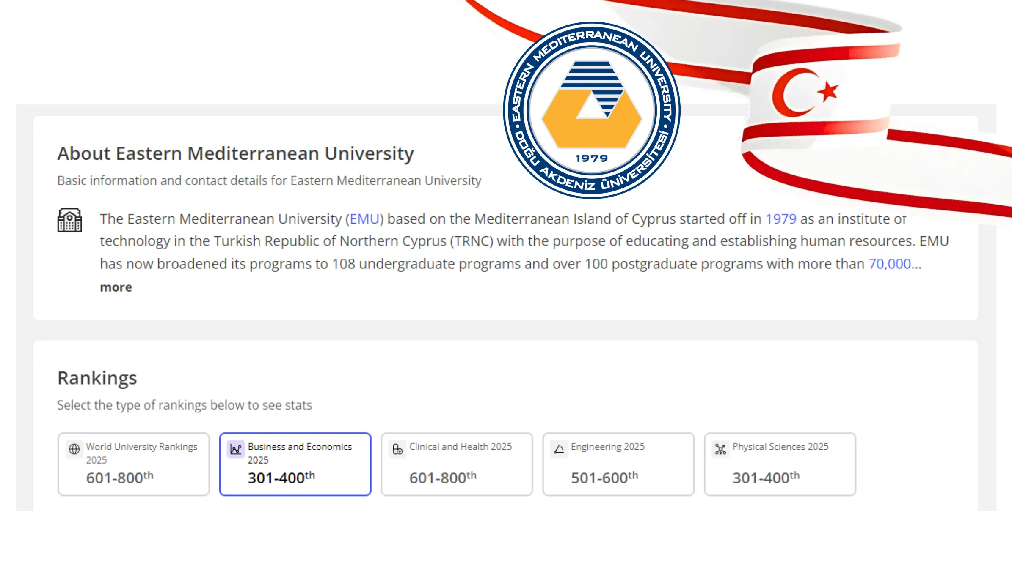Click the About Eastern Mediterranean University heading
The image size is (1012, 568).
[x=236, y=153]
